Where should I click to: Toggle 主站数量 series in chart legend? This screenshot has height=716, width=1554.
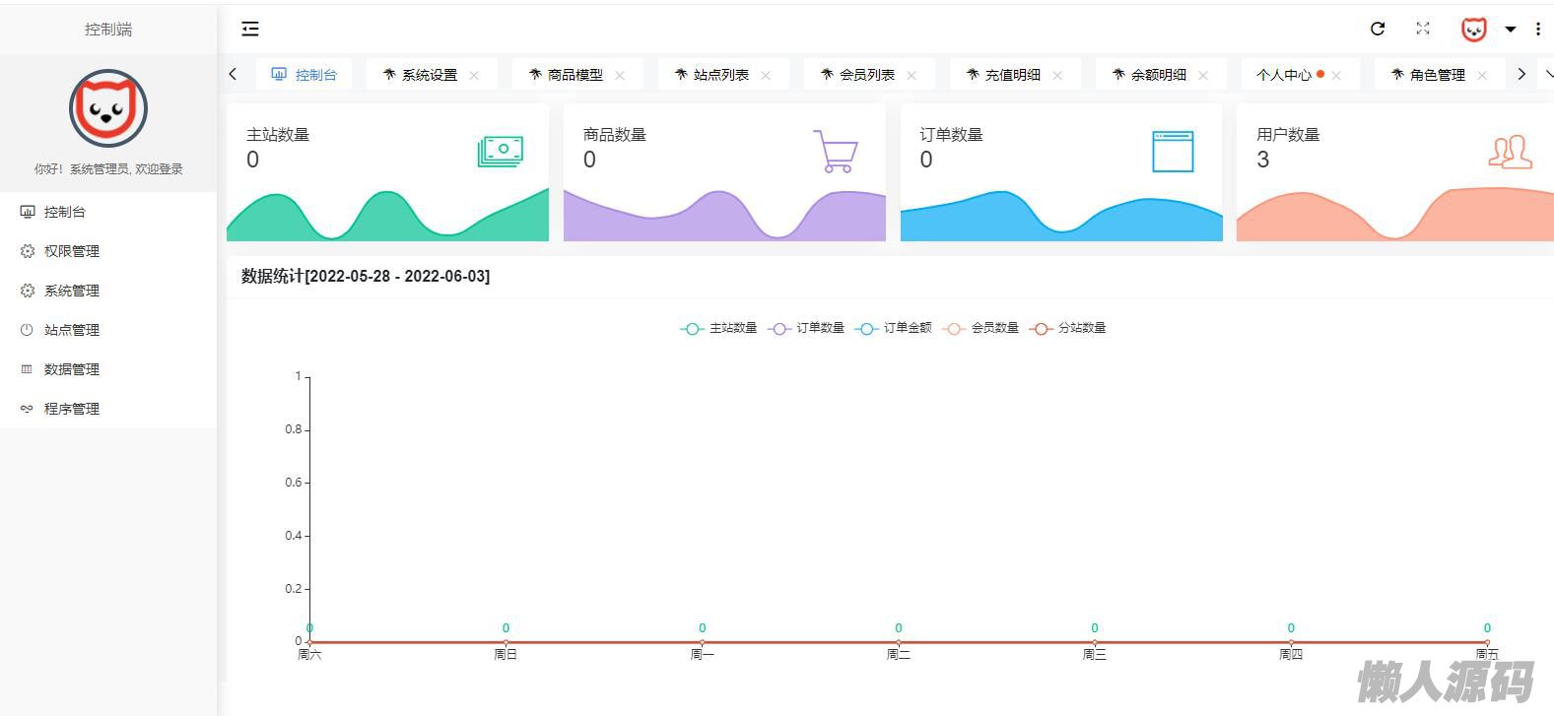point(719,328)
